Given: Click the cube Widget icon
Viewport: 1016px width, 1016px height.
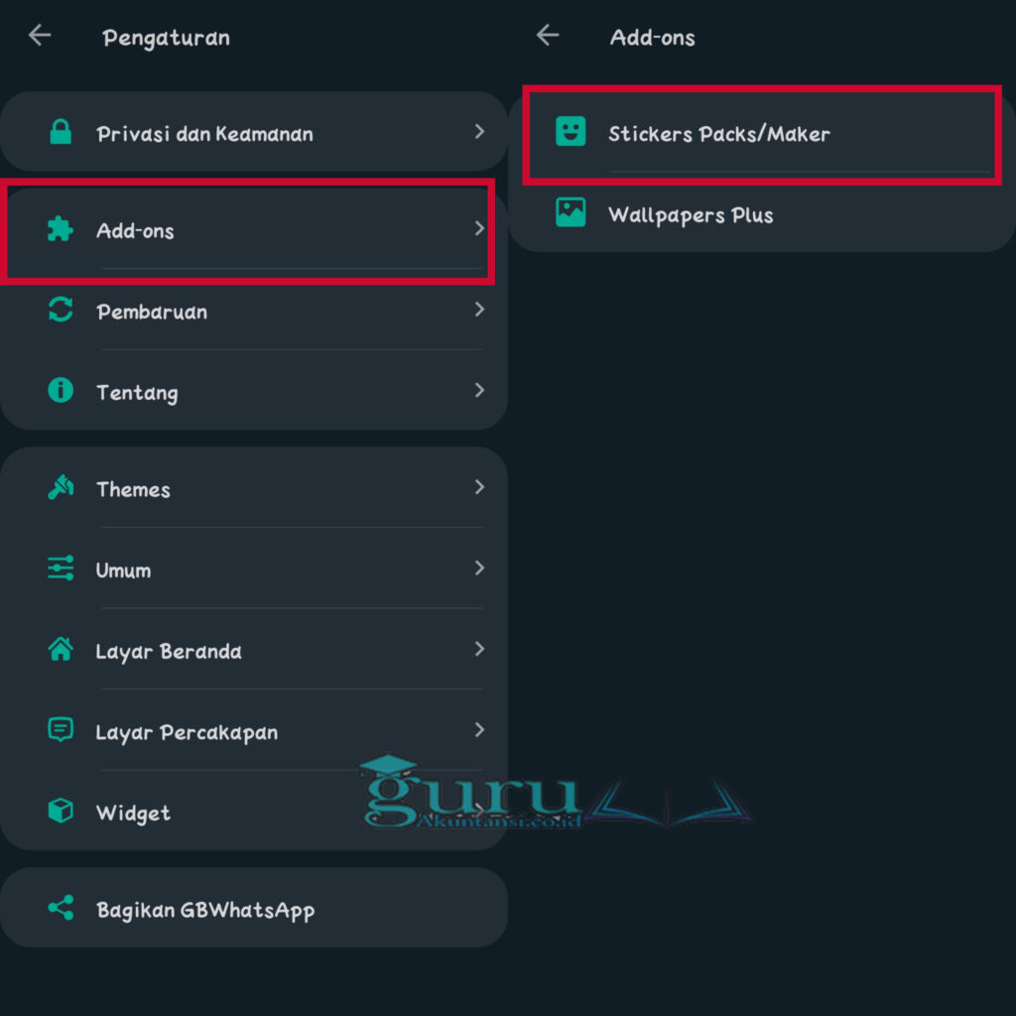Looking at the screenshot, I should [x=61, y=812].
